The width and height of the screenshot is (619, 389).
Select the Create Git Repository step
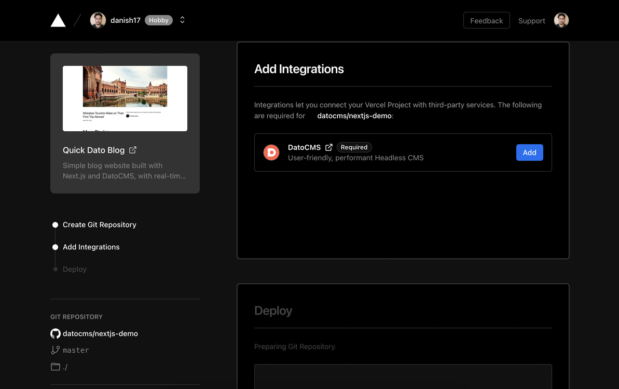100,225
